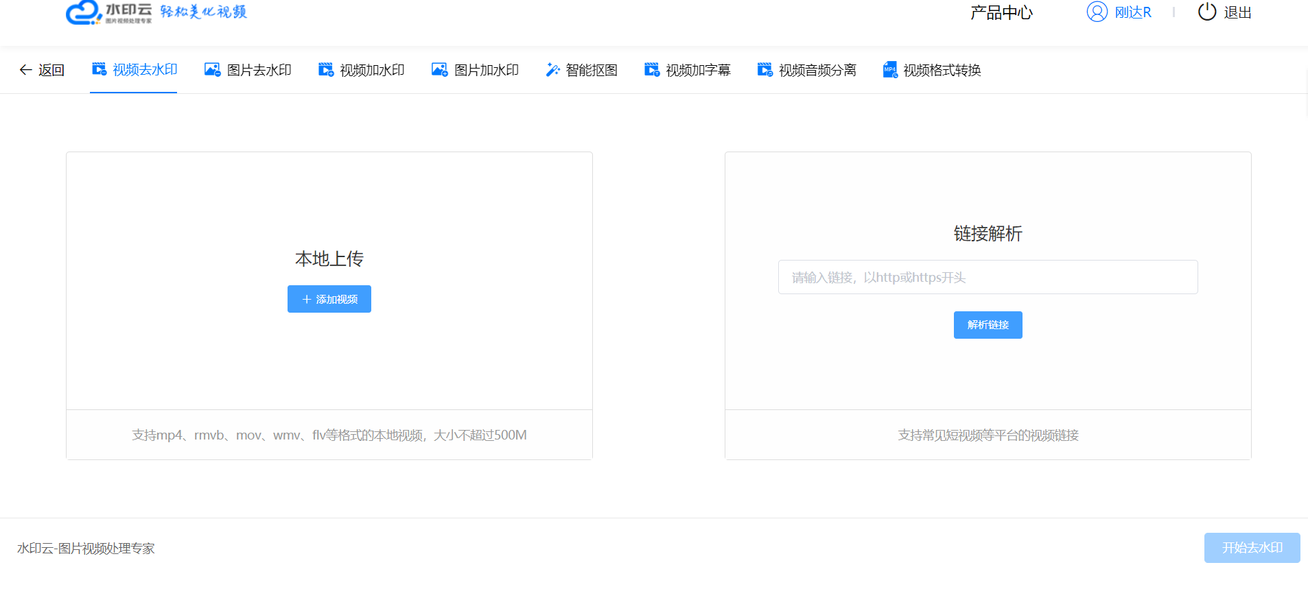This screenshot has width=1308, height=589.
Task: Click the back arrow icon
Action: tap(25, 70)
